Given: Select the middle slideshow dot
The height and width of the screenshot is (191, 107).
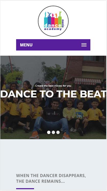Looking at the screenshot, I should (53, 132).
